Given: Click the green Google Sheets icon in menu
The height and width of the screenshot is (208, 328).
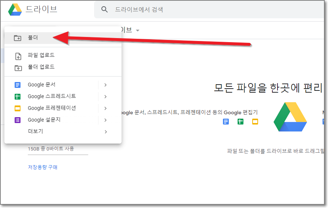Looking at the screenshot, I should (18, 96).
